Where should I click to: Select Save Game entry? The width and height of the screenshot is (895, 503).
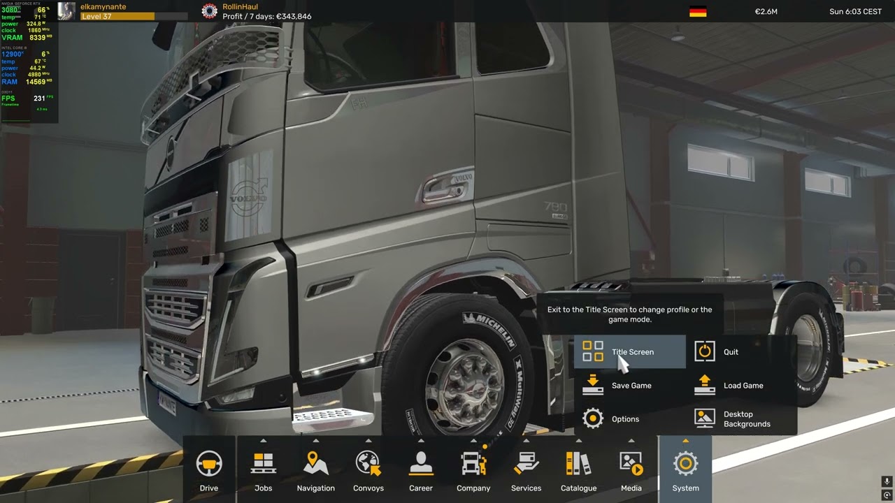[x=630, y=385]
